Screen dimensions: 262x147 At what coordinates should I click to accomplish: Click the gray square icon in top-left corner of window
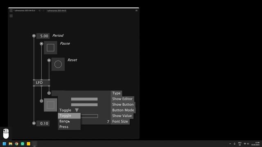[11, 11]
